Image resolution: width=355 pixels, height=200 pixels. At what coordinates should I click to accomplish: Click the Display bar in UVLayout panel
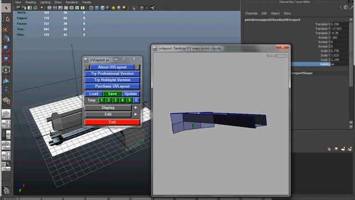(108, 108)
